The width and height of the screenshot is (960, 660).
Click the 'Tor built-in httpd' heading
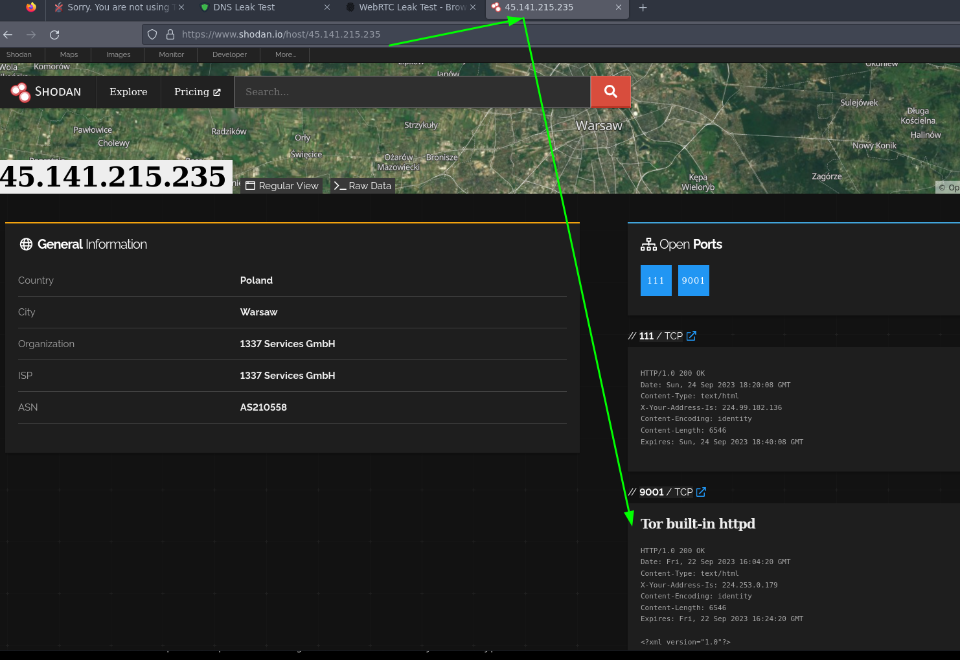[x=698, y=523]
